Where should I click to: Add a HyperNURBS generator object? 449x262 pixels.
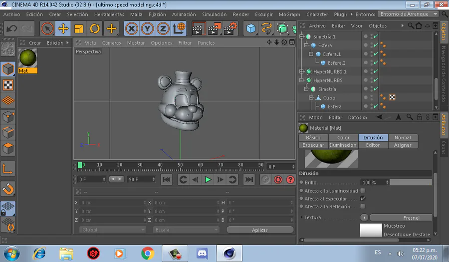point(282,28)
